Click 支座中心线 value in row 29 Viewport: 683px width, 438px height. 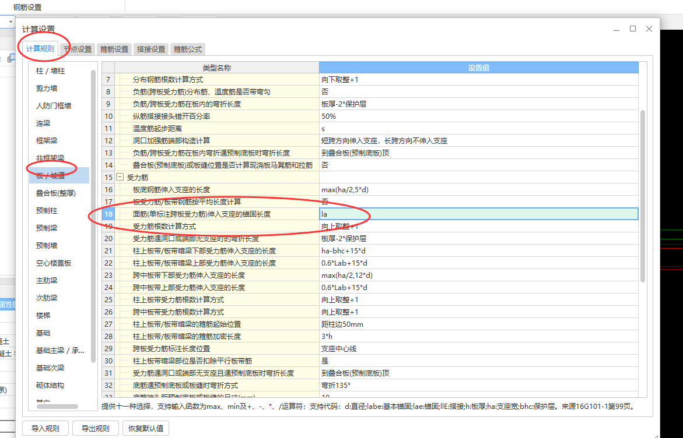click(x=479, y=348)
